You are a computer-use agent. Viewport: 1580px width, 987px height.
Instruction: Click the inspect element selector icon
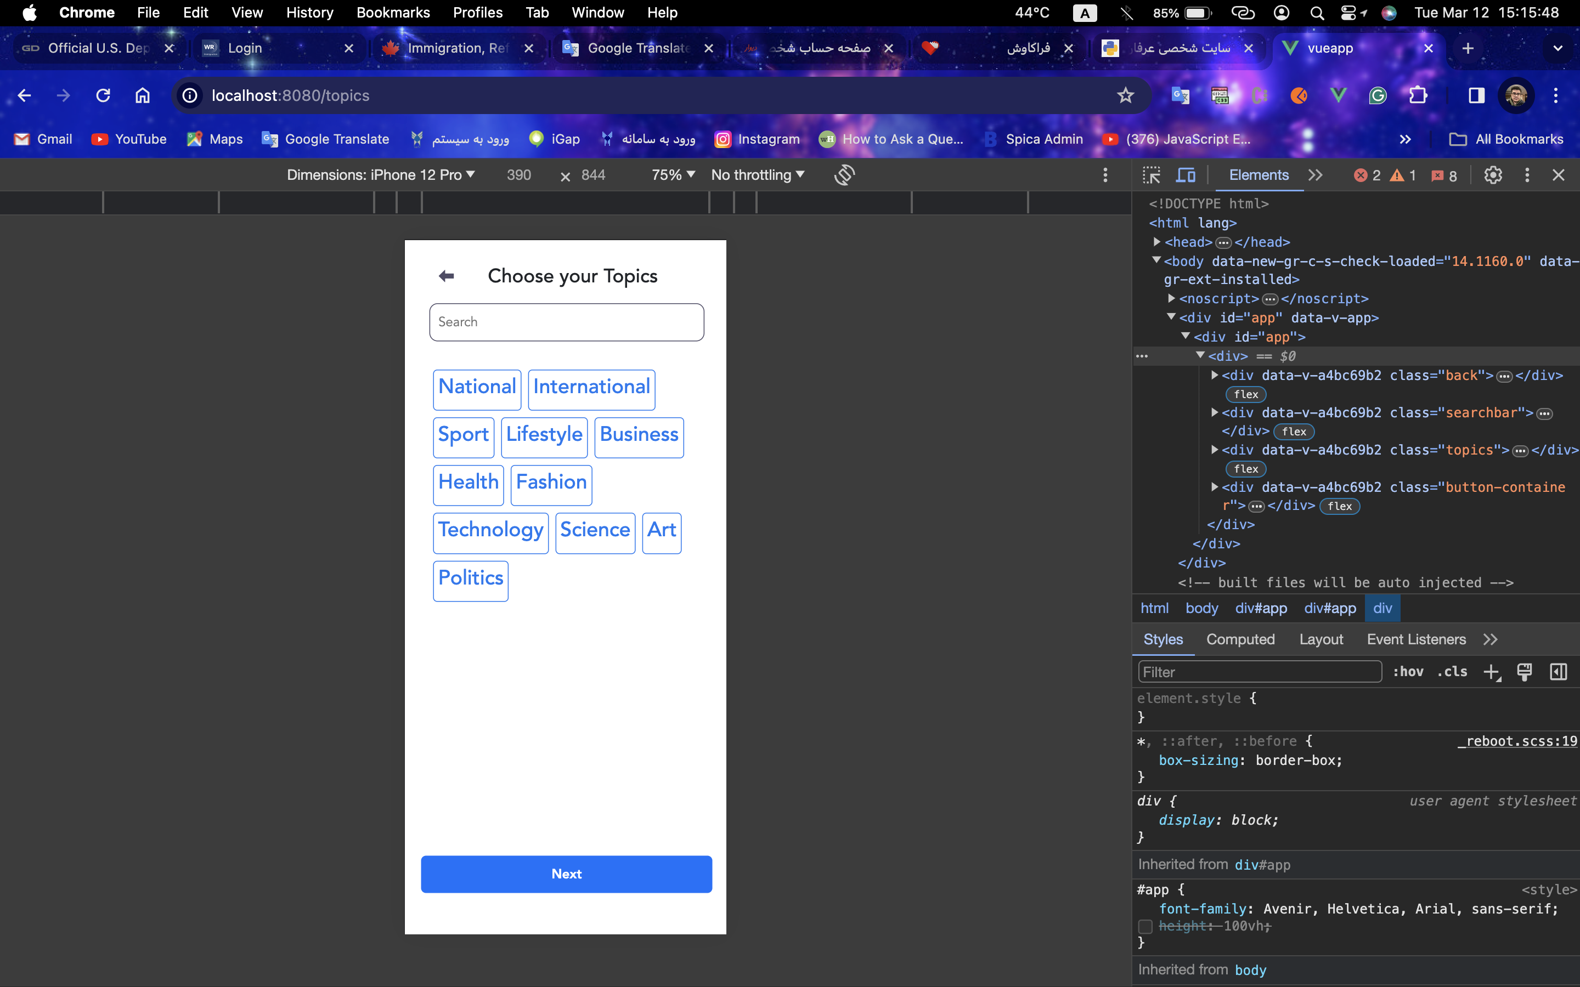(1151, 175)
